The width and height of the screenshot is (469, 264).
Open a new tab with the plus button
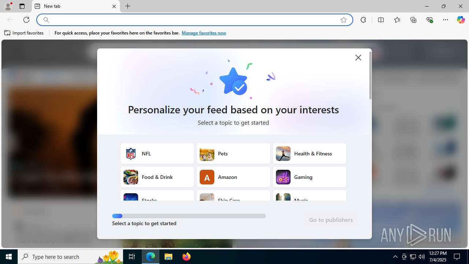pos(128,6)
